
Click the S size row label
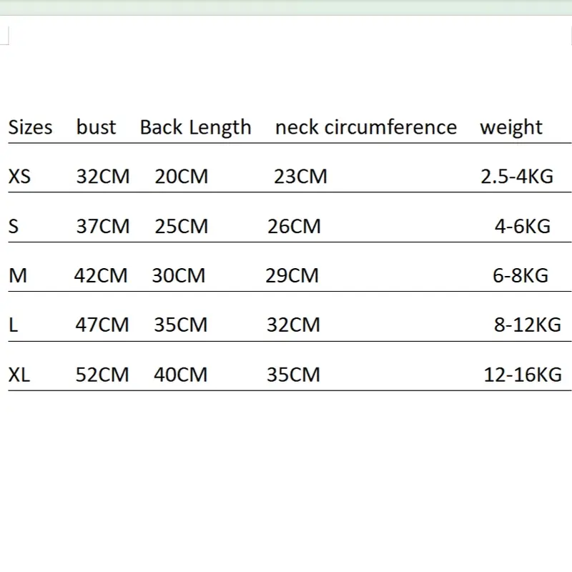[13, 226]
